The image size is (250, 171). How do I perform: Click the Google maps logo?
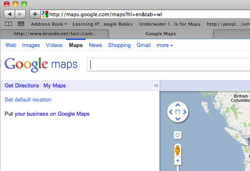point(41,64)
